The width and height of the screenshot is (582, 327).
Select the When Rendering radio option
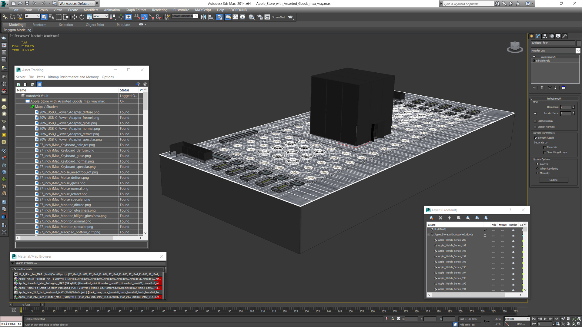click(537, 169)
